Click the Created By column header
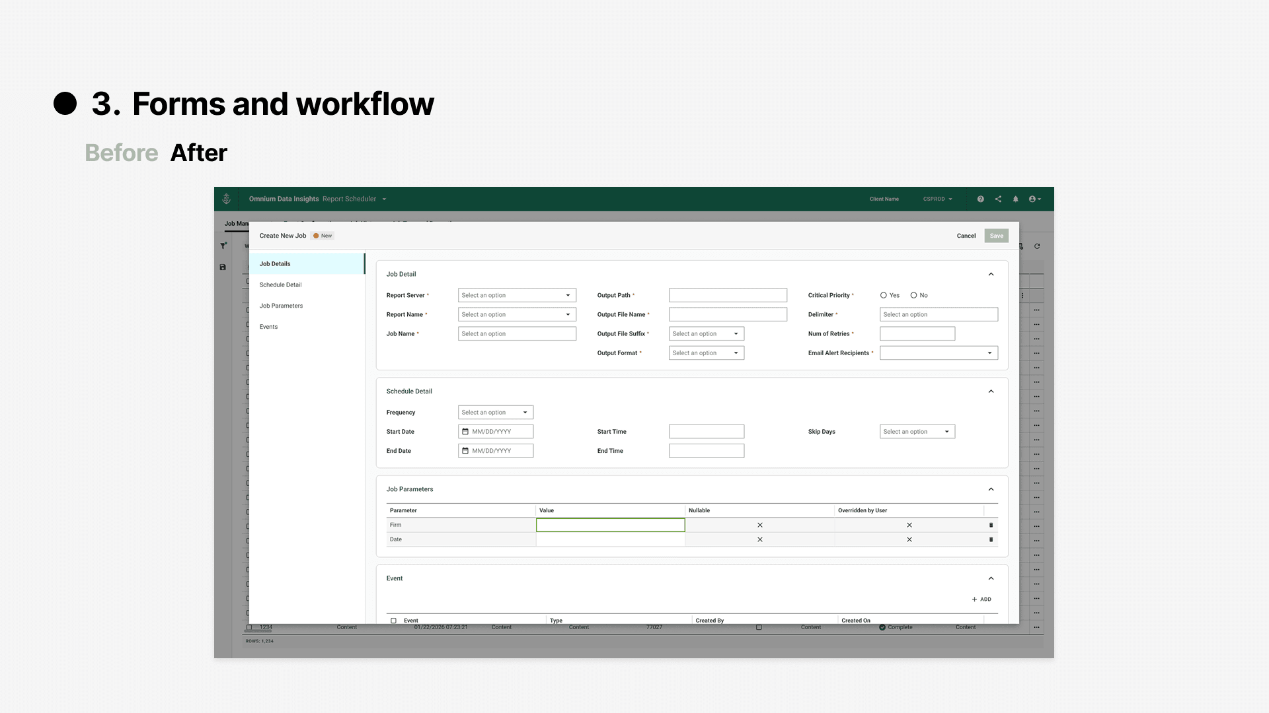This screenshot has width=1269, height=713. 710,621
